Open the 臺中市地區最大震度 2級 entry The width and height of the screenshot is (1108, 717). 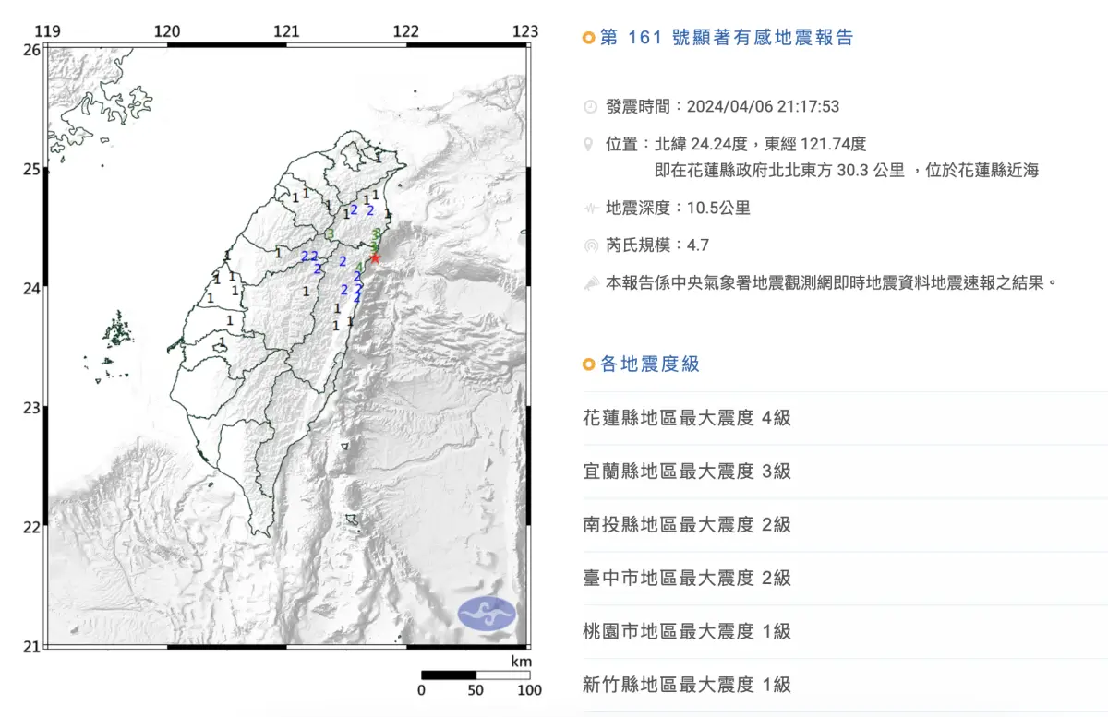(x=687, y=579)
